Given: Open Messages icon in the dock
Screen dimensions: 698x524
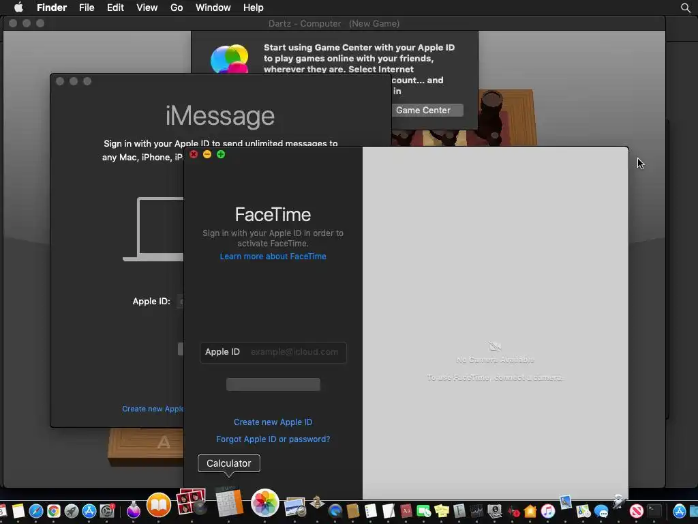Looking at the screenshot, I should pos(601,511).
